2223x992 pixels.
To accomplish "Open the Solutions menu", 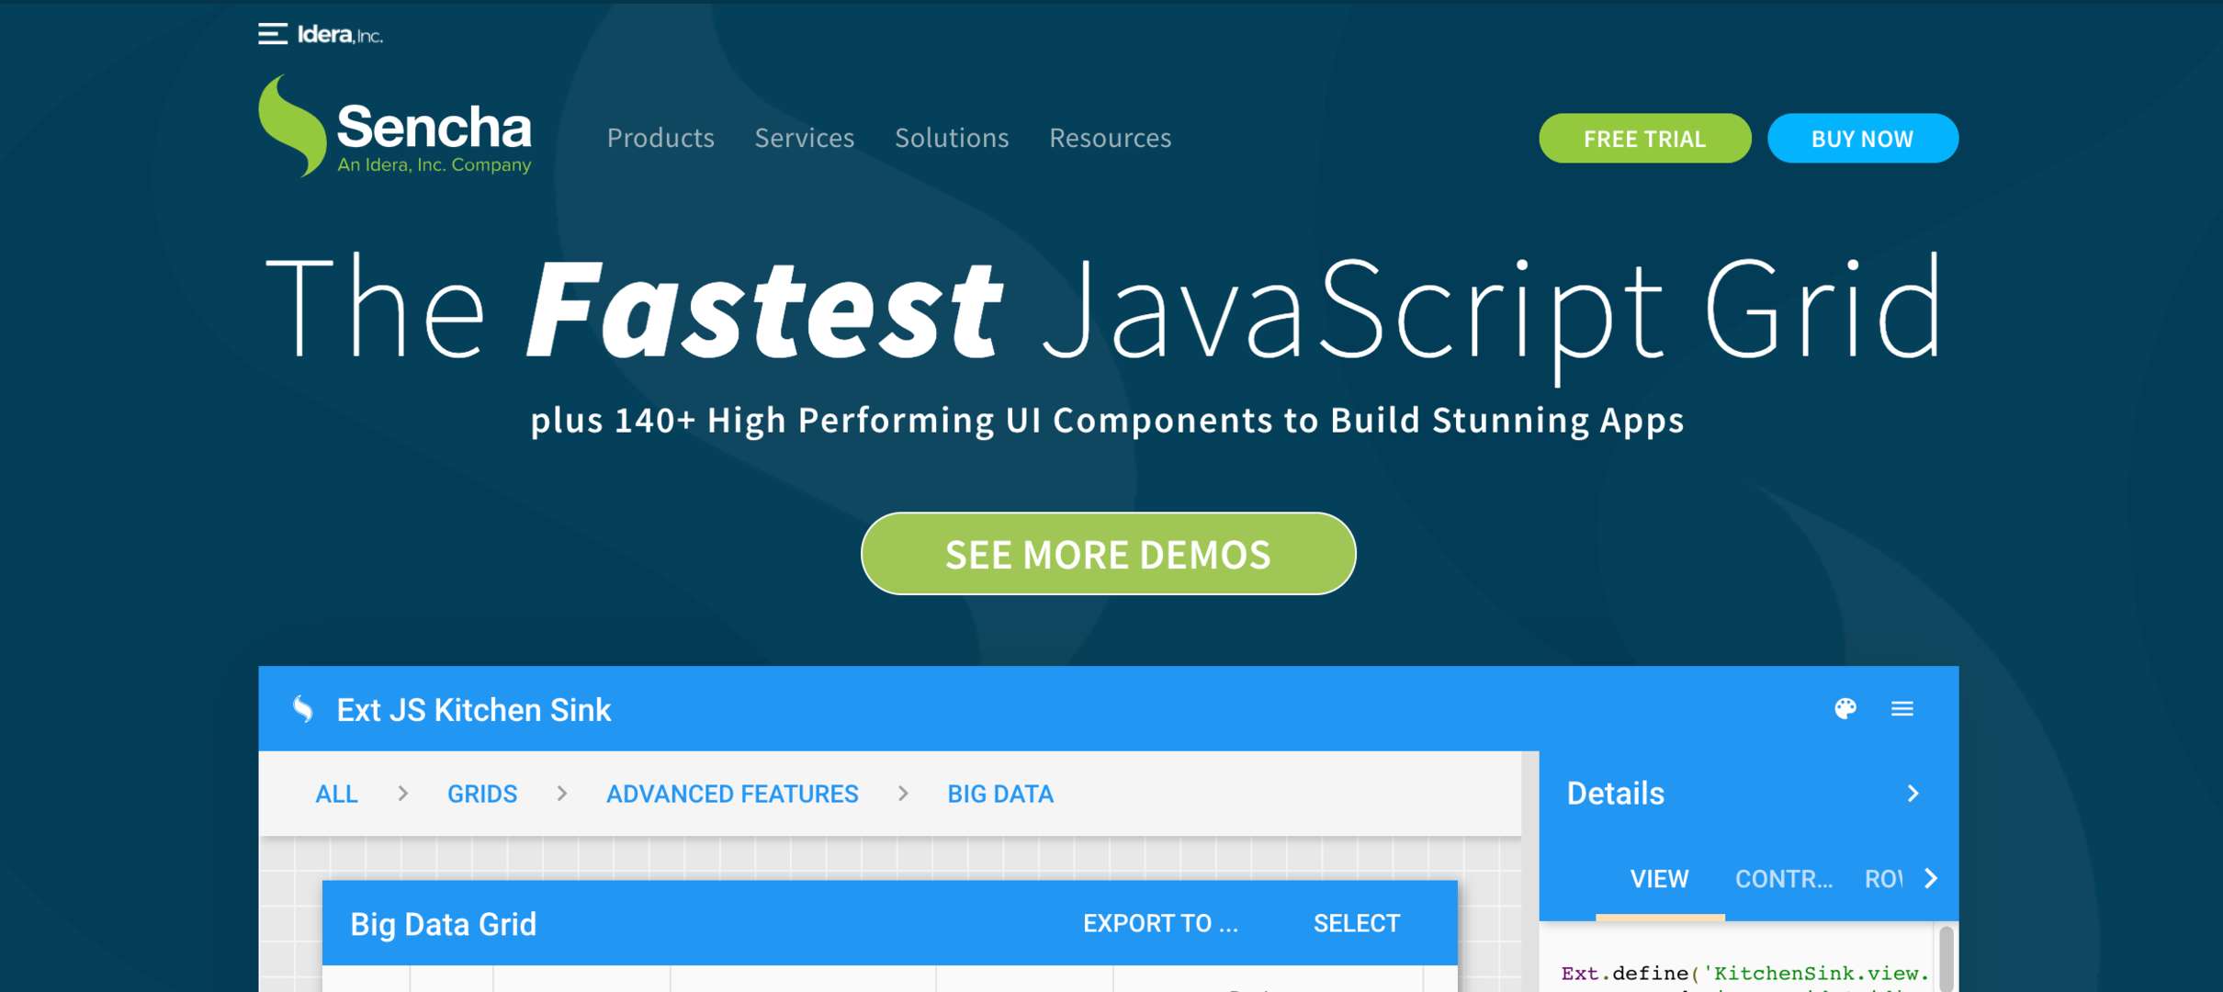I will [x=952, y=138].
